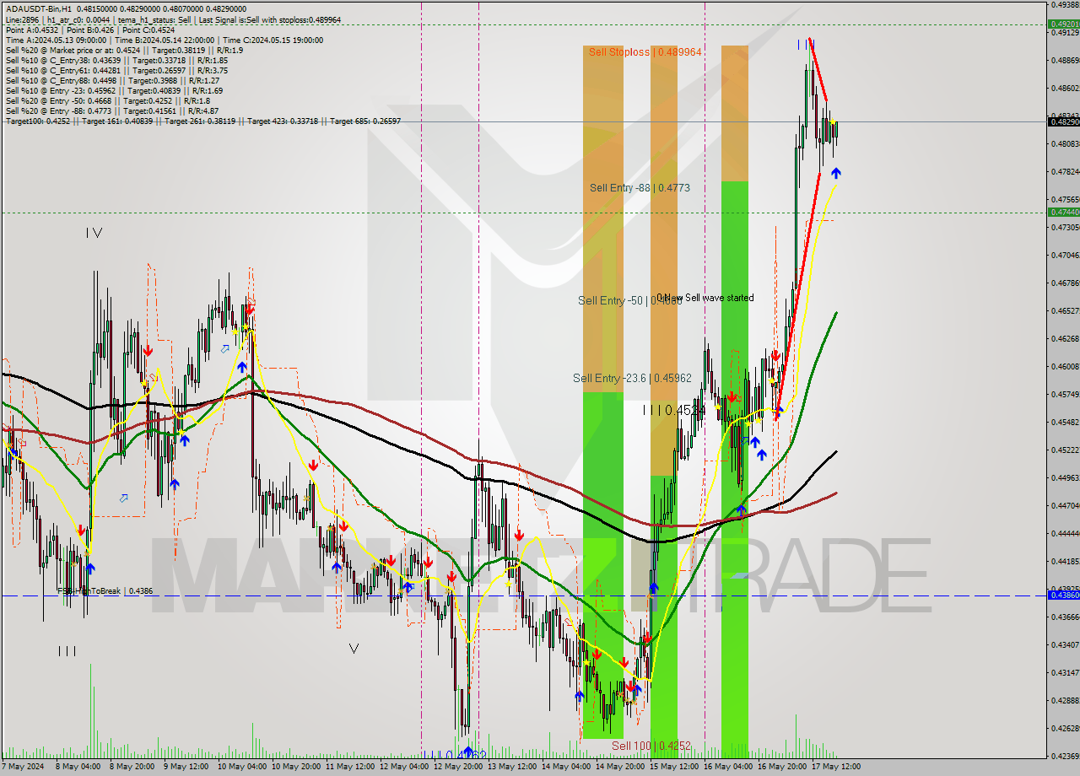Click the black 0.48290 current price tag

1063,121
